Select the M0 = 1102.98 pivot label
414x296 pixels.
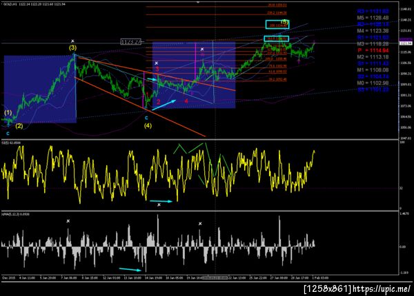(x=373, y=83)
